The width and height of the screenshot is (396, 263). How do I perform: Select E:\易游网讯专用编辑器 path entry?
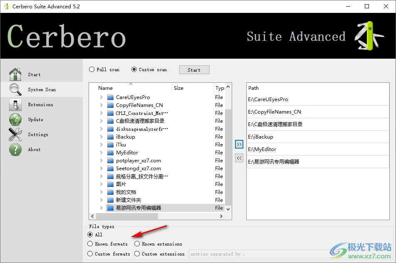tap(318, 162)
